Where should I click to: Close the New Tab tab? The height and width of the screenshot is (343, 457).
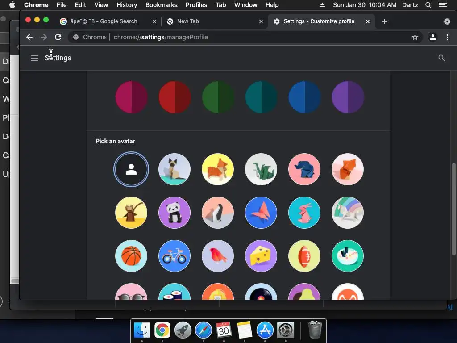(261, 21)
